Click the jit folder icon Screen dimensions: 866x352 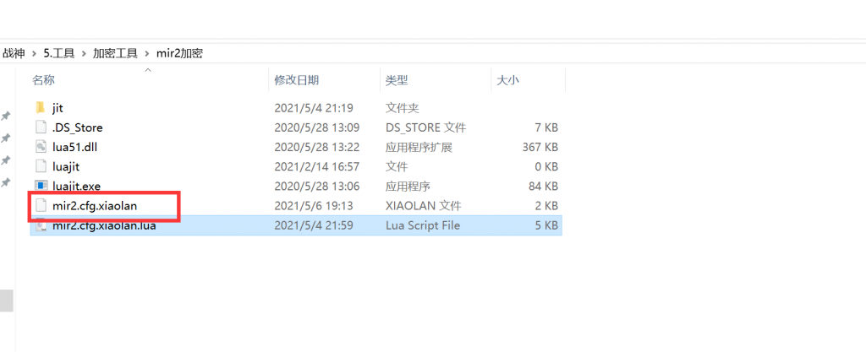pos(40,108)
